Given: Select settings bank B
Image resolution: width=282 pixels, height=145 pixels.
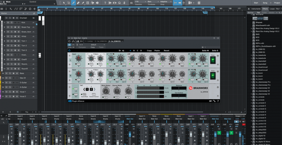Looking at the screenshot, I should coord(134,50).
